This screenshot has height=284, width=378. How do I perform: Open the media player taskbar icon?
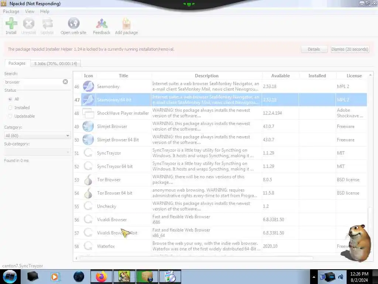click(x=55, y=277)
